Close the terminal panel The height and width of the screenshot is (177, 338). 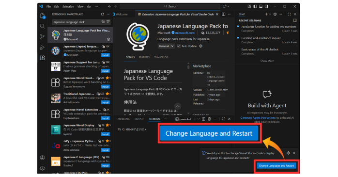click(230, 119)
